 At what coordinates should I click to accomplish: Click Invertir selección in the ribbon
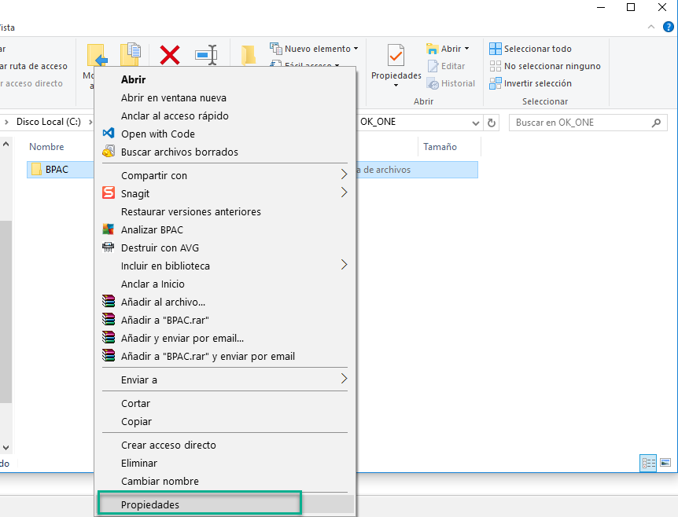point(537,83)
